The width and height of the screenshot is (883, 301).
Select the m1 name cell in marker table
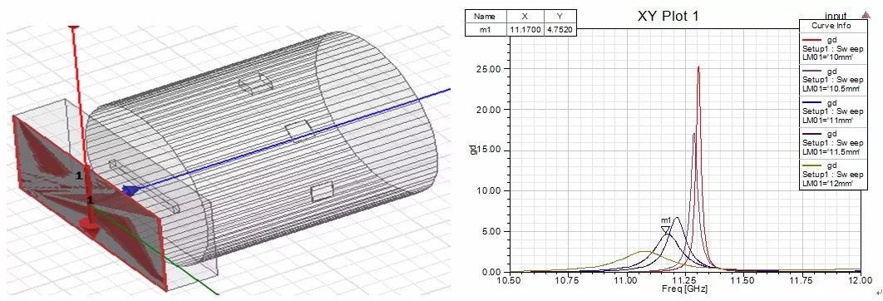point(486,29)
